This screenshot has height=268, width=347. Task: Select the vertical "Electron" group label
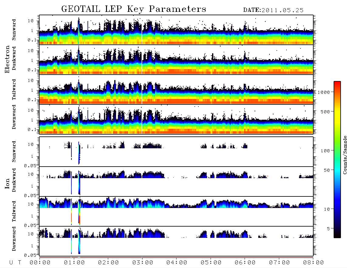7,59
